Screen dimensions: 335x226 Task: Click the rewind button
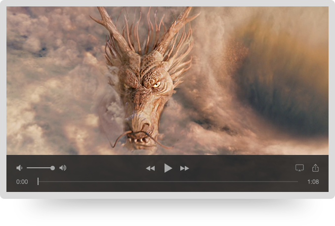click(150, 168)
